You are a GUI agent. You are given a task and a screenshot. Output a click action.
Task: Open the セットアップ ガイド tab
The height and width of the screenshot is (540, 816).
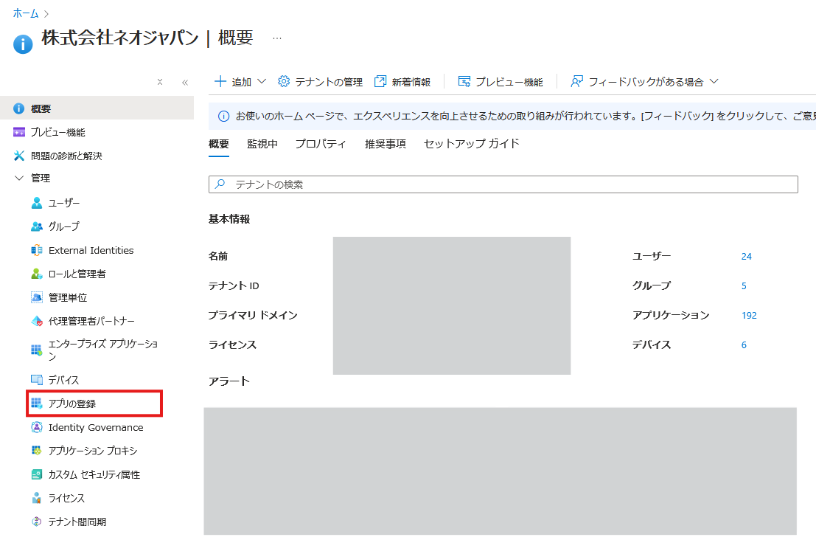(x=467, y=145)
